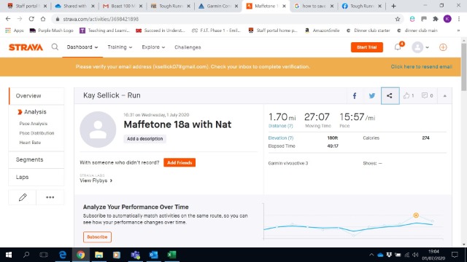Image resolution: width=467 pixels, height=262 pixels.
Task: Share activity on Twitter icon
Action: [x=371, y=95]
